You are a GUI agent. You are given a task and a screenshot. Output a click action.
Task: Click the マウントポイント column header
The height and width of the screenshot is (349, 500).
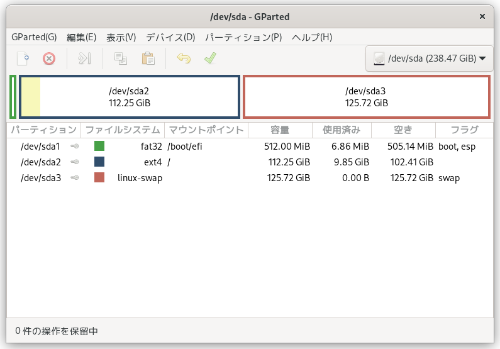[206, 130]
